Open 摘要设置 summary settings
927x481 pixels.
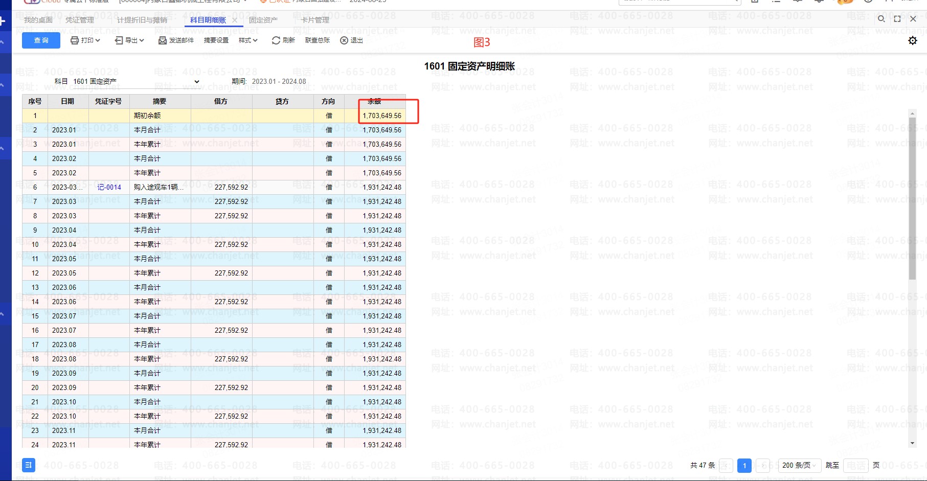pos(216,40)
